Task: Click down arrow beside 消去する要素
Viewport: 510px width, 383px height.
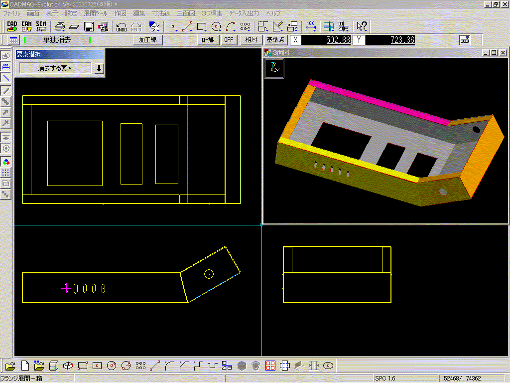Action: pyautogui.click(x=99, y=68)
